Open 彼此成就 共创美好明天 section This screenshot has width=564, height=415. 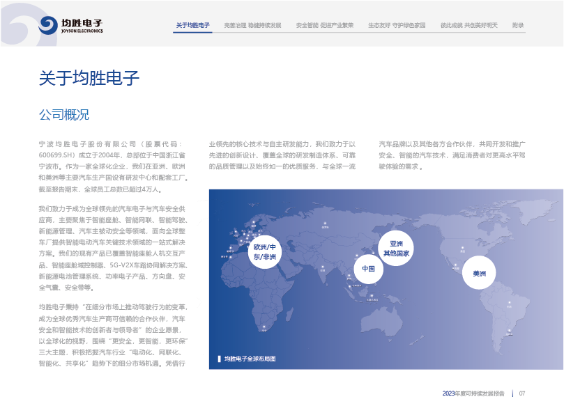tap(468, 25)
